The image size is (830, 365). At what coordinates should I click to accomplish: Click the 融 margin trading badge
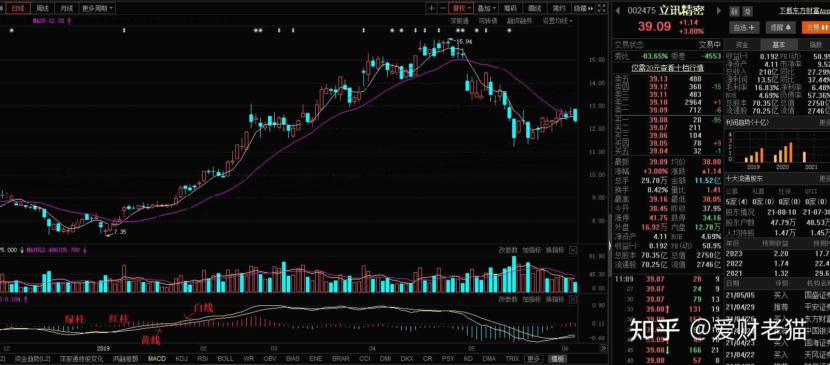735,11
